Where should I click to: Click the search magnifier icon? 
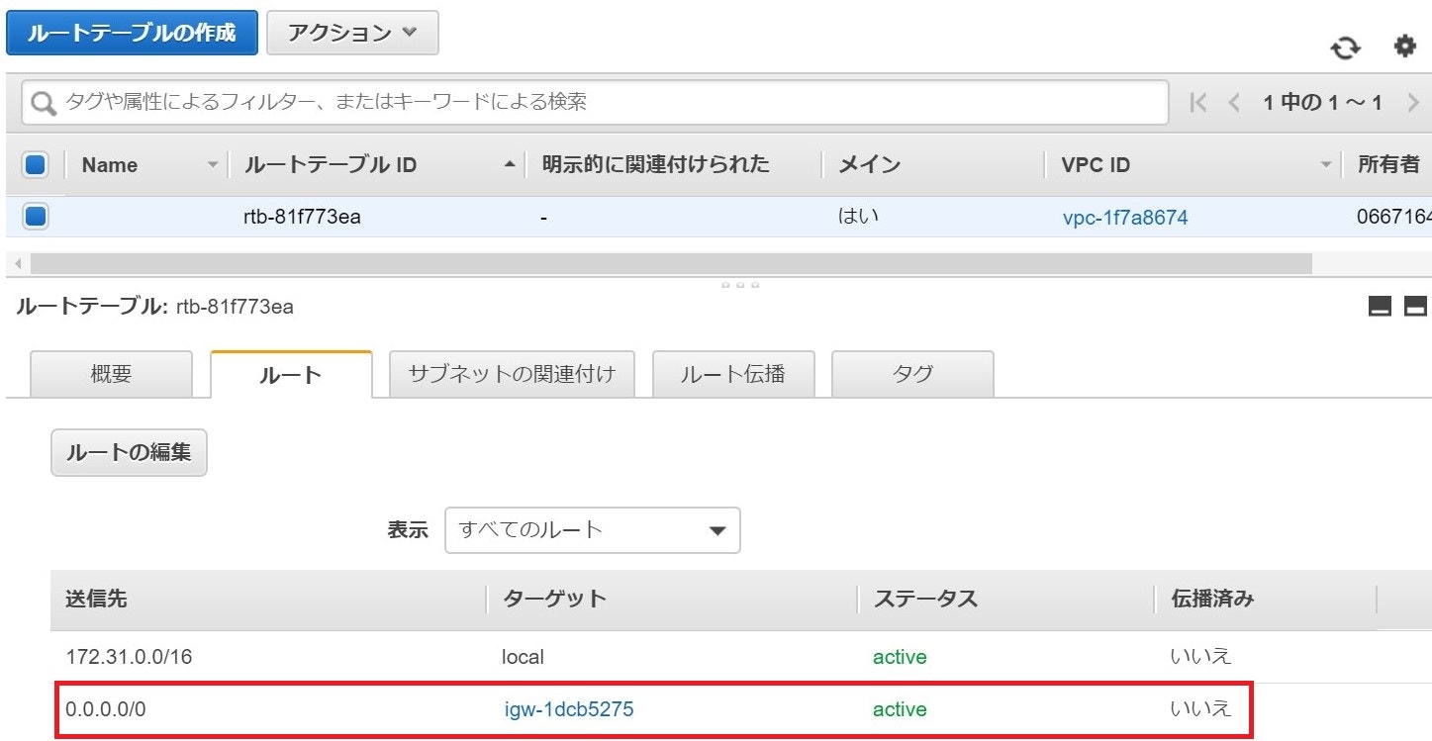tap(43, 102)
